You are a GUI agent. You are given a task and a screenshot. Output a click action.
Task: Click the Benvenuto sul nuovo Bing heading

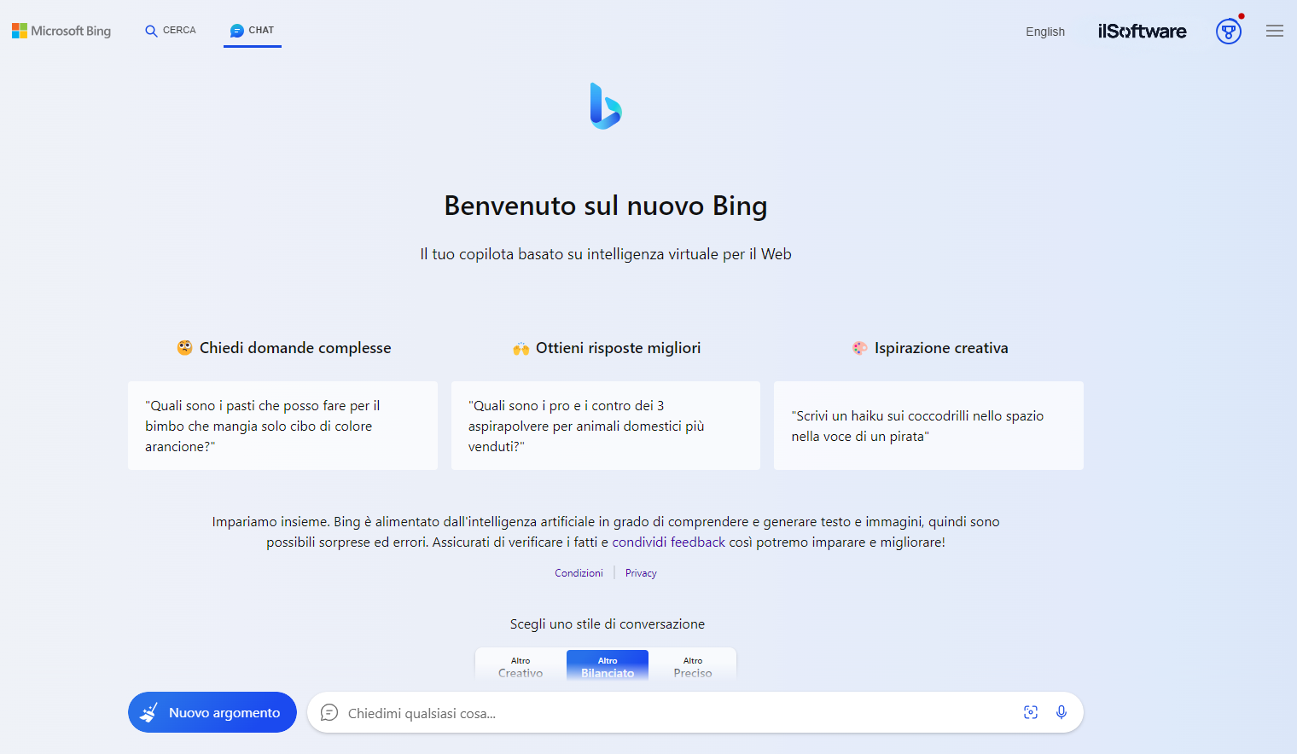click(x=606, y=206)
